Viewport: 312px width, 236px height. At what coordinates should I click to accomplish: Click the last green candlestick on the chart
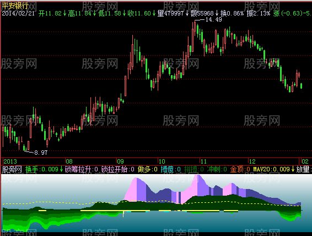pos(302,86)
